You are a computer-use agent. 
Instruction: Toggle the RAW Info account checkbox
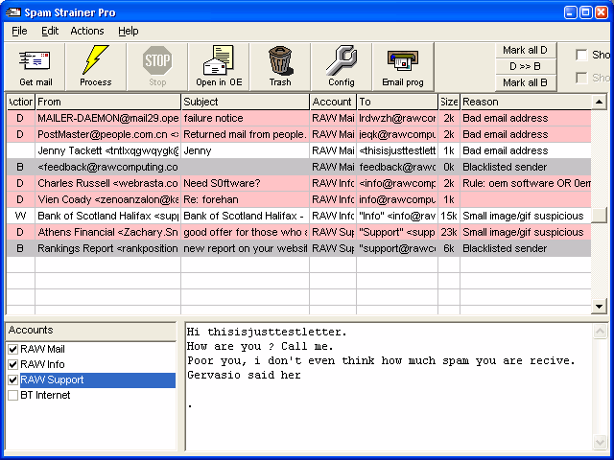13,365
